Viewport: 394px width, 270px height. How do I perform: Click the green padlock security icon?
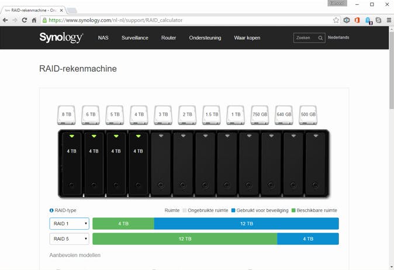coord(44,20)
